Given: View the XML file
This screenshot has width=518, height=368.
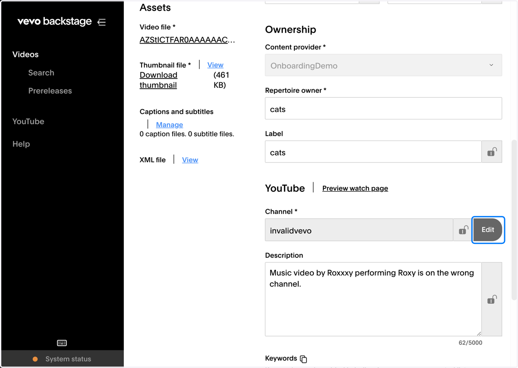Looking at the screenshot, I should 190,160.
